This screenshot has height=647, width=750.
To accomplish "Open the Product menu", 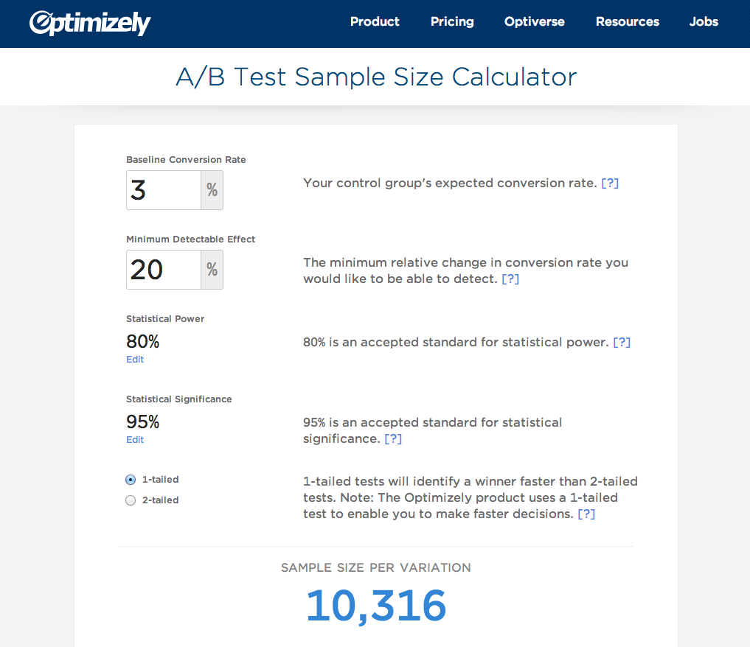I will tap(375, 21).
